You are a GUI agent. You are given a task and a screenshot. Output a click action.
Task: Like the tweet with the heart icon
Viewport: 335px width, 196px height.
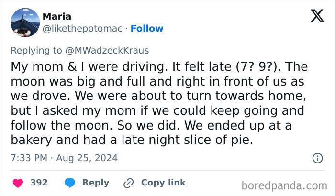pyautogui.click(x=17, y=183)
